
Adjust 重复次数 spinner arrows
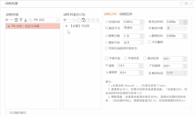coord(142,36)
